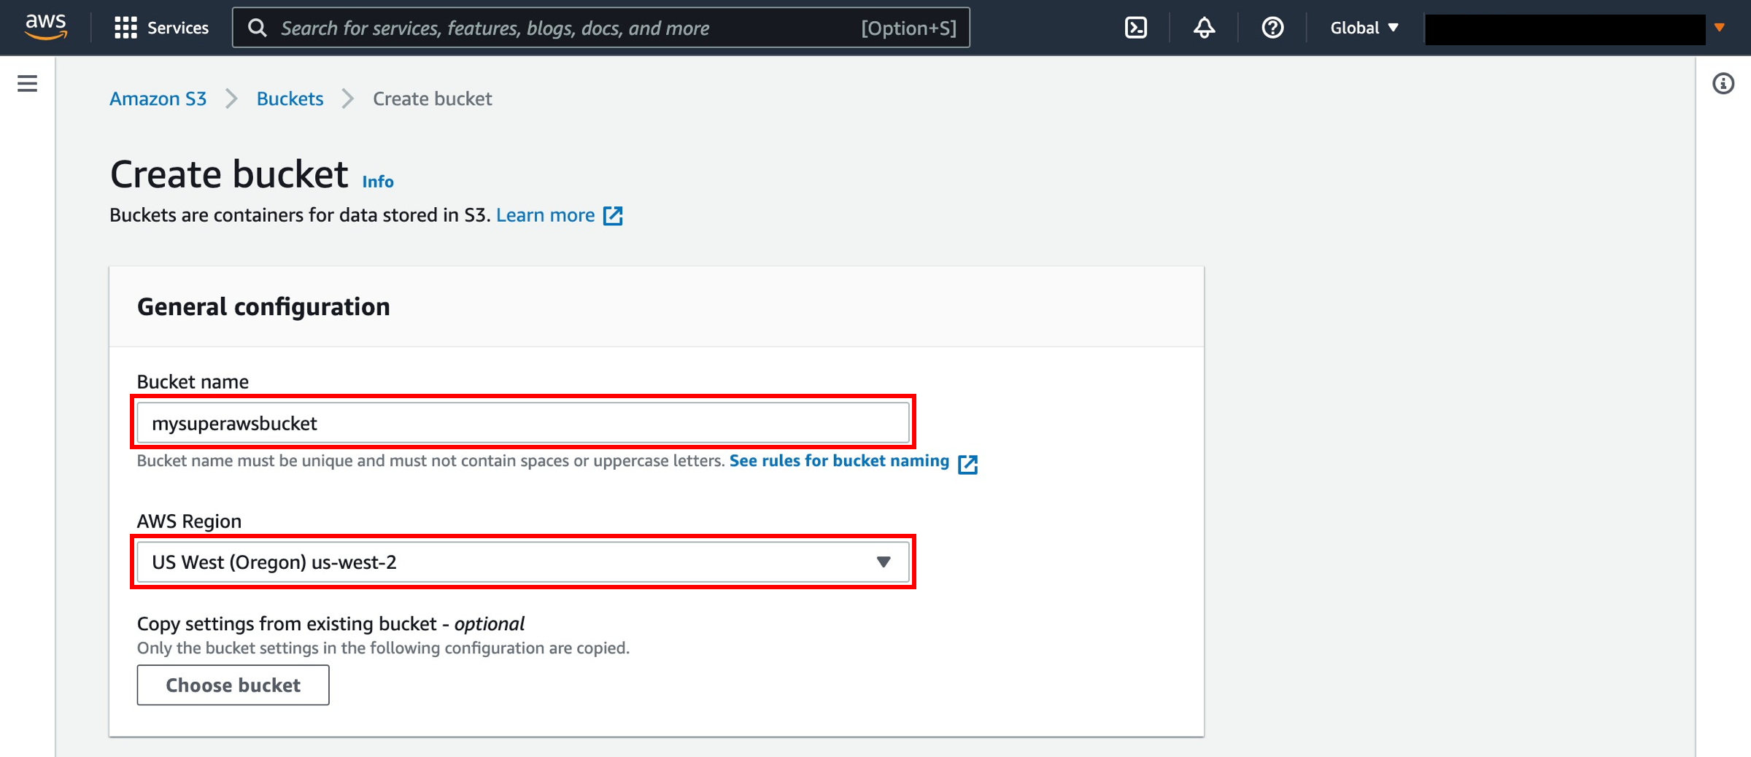Focus the Bucket name text field

coord(522,423)
